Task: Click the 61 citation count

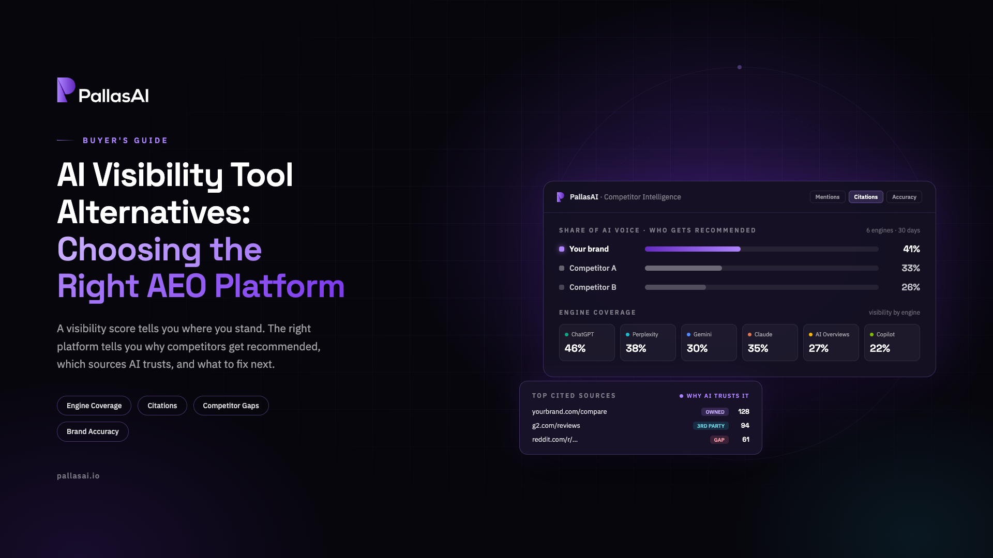Action: [x=746, y=440]
